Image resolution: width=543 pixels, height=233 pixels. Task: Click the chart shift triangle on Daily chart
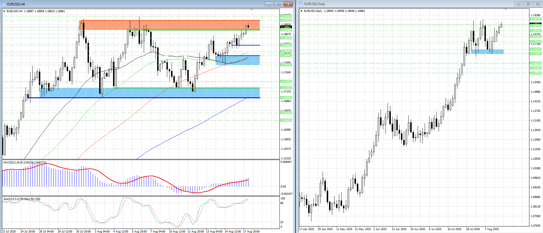[506, 10]
